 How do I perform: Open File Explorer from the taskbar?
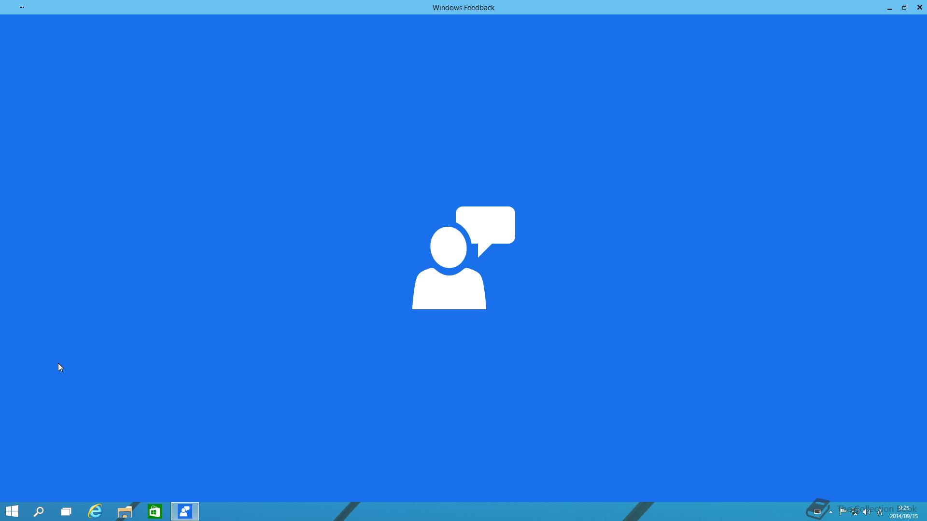(x=125, y=511)
